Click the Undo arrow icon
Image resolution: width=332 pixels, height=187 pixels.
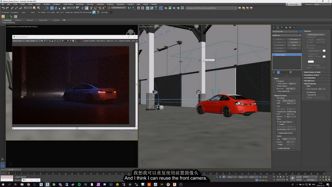point(3,8)
